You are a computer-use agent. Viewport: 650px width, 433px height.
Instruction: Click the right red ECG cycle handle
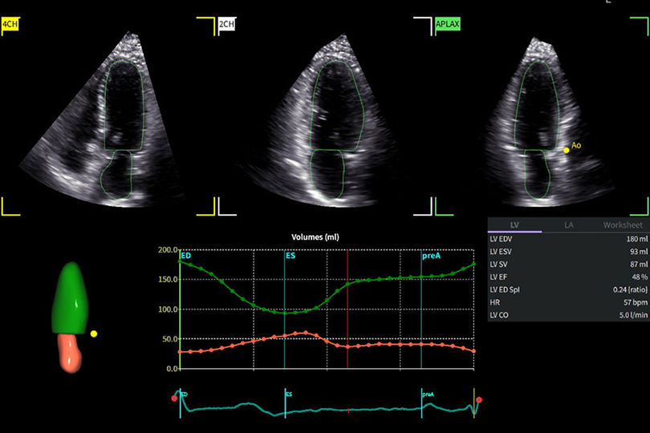479,400
